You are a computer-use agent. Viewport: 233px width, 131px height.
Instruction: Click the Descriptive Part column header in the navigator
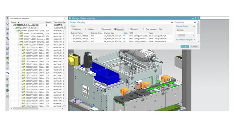click(60, 22)
